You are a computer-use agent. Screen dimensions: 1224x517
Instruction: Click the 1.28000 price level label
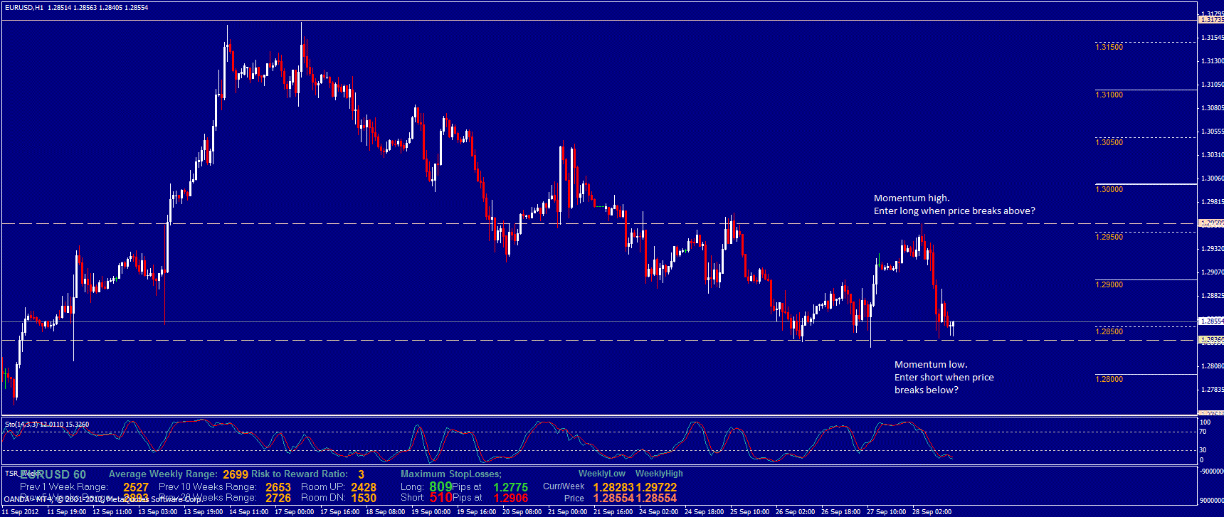click(1109, 379)
